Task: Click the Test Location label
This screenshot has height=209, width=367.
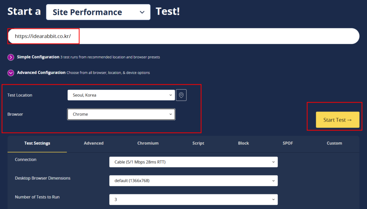Action: pos(20,95)
